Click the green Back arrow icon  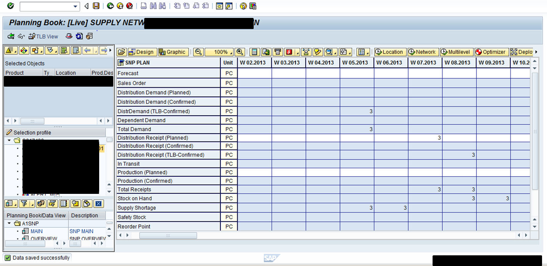(x=111, y=6)
